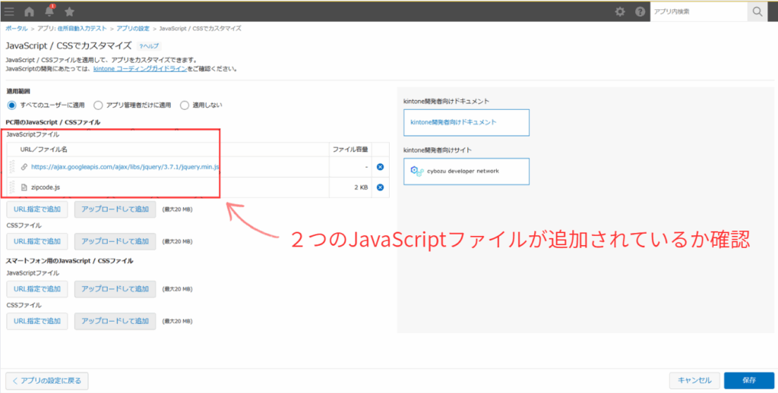Grab the drag handle of the jquery row
The image size is (778, 393).
point(12,167)
